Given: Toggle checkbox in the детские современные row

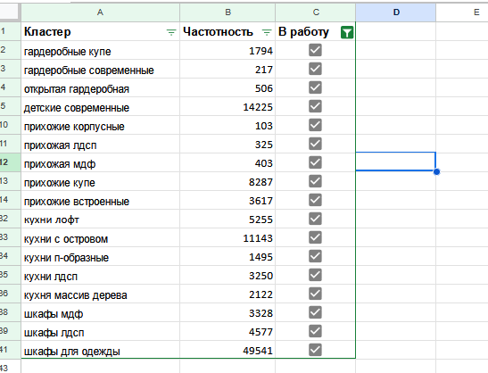Looking at the screenshot, I should 315,106.
